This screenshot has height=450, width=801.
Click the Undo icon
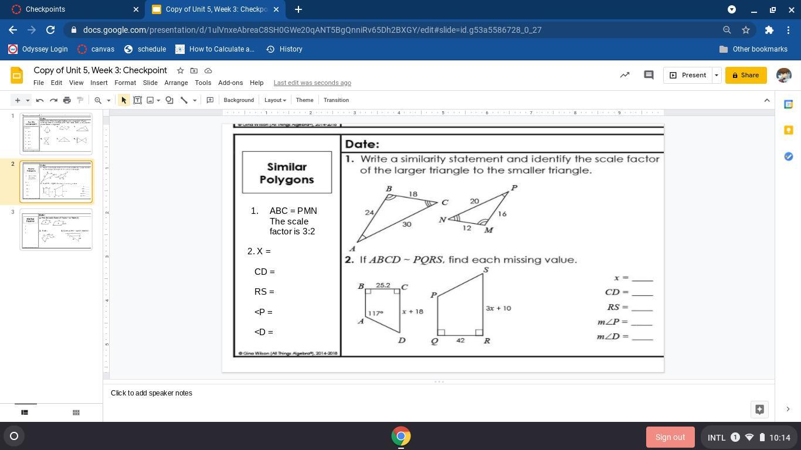tap(40, 100)
